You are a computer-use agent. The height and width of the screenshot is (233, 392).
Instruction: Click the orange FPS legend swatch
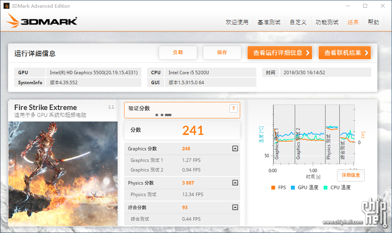(273, 188)
